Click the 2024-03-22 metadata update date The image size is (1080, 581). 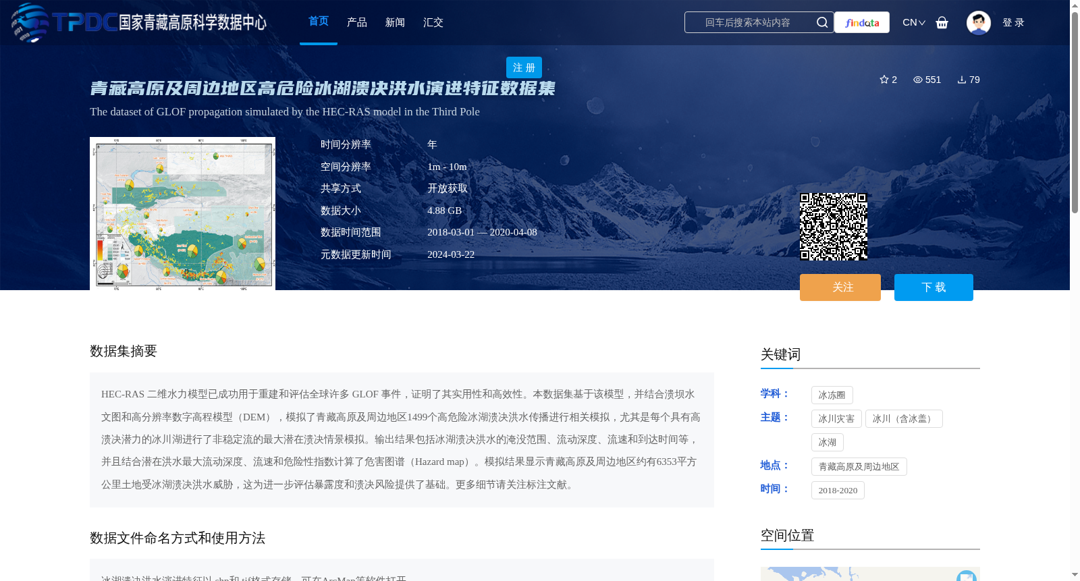point(451,254)
